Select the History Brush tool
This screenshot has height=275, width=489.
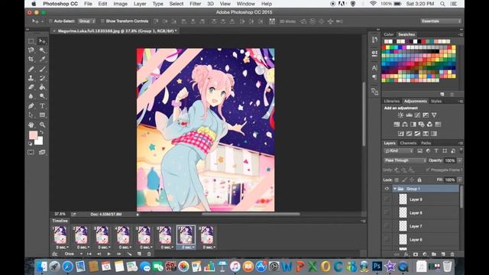coord(42,78)
